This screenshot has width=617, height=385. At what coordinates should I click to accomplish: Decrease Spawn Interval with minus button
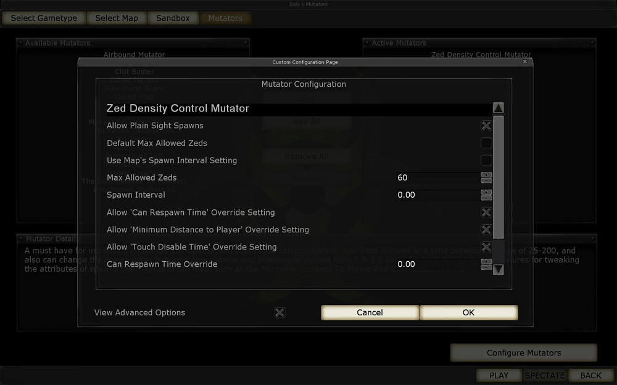[486, 198]
